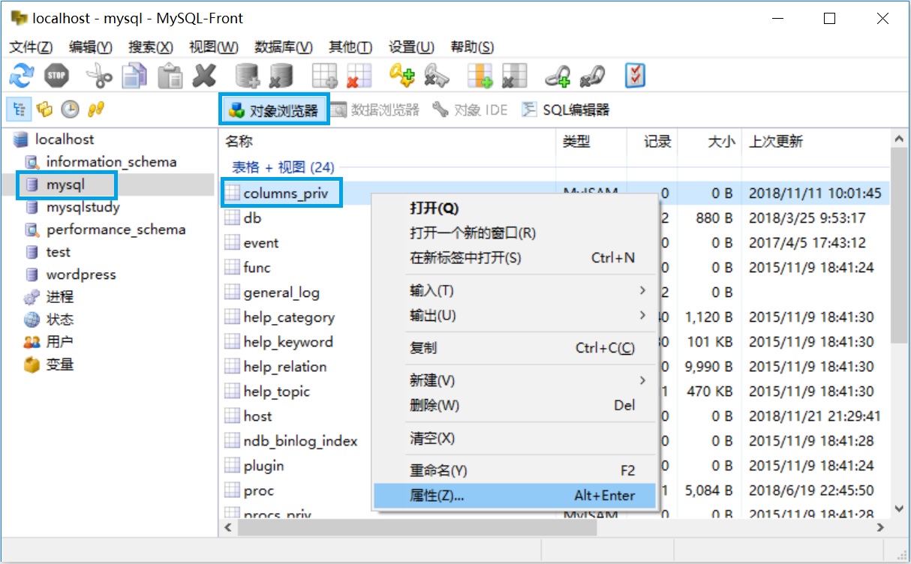This screenshot has height=564, width=911.
Task: Click the delete foreign key link icon
Action: [592, 75]
